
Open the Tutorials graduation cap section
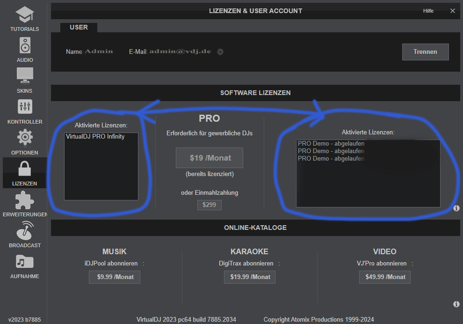coord(24,19)
